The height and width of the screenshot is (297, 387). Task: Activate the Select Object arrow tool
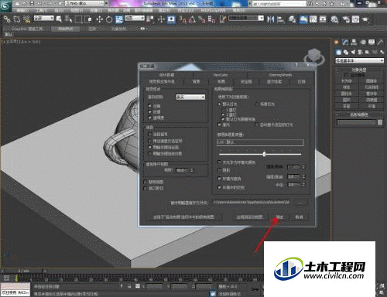(x=59, y=19)
